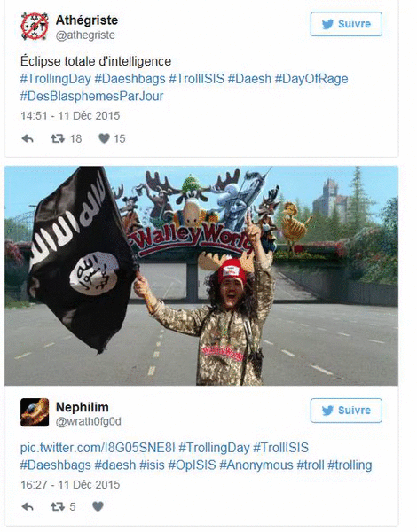Retweet Nephilim's tweet with 5 retweets
Image resolution: width=417 pixels, height=532 pixels.
(58, 507)
